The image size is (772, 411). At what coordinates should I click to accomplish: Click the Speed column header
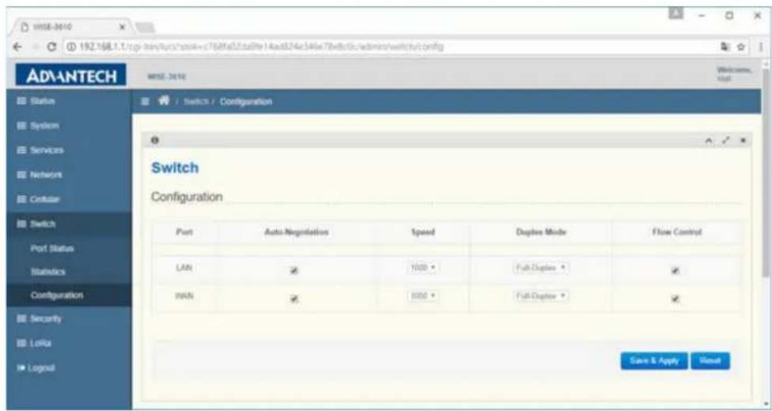pos(422,232)
